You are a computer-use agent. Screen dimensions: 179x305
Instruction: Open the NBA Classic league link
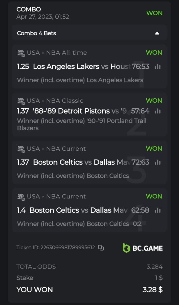point(65,101)
